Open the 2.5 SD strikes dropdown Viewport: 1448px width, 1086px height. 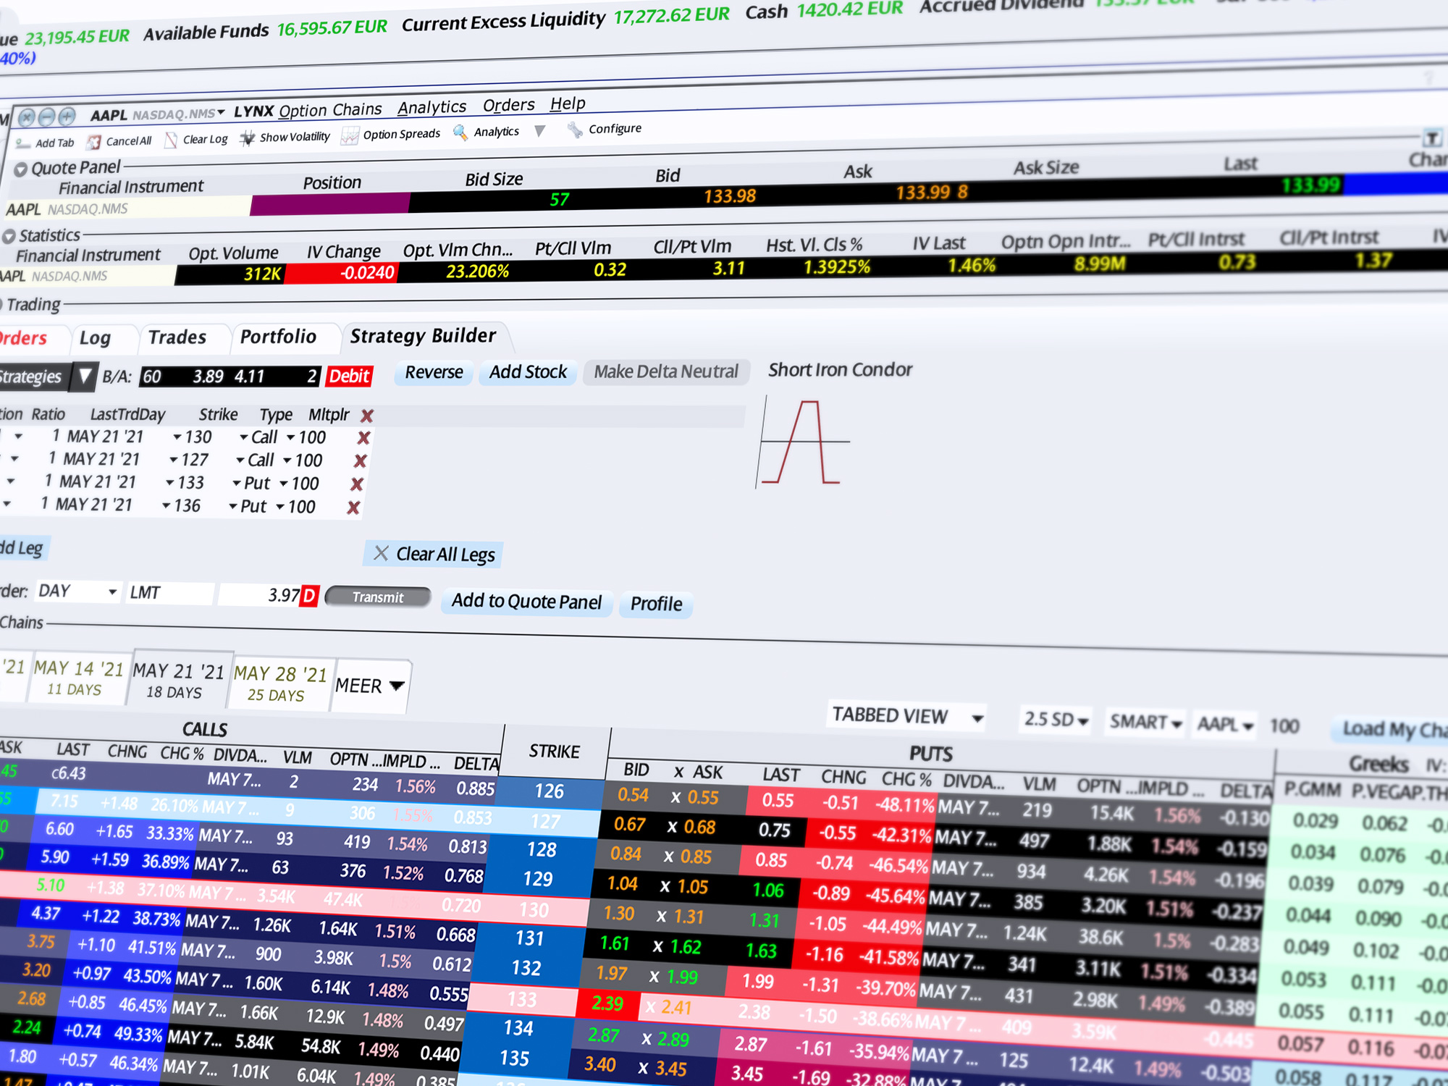(x=1083, y=721)
